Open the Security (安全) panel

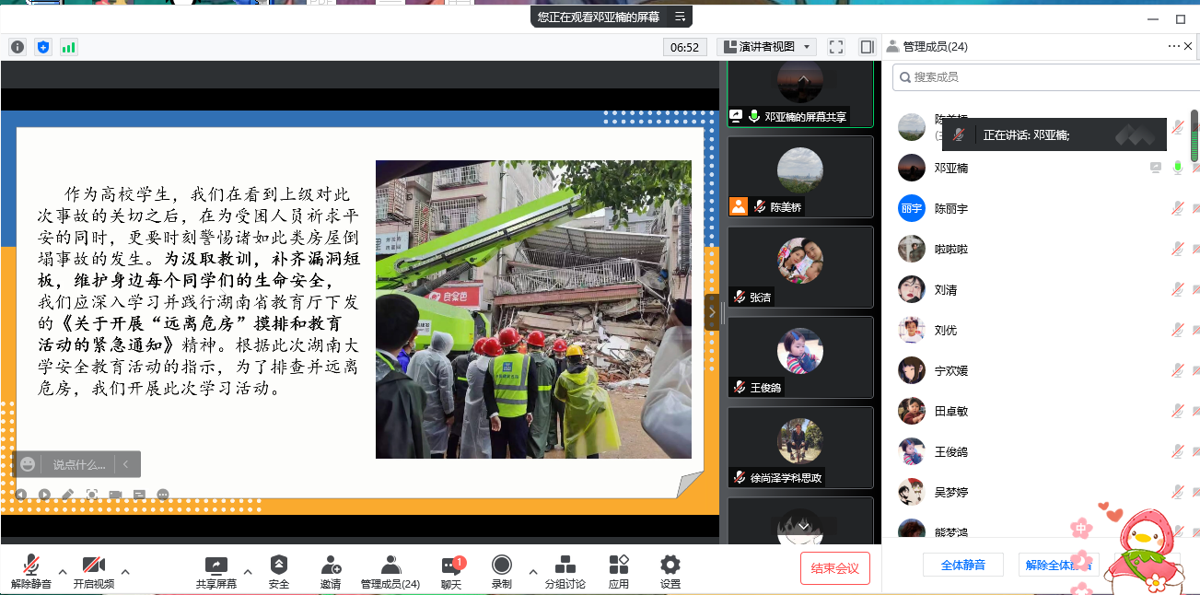pos(278,571)
